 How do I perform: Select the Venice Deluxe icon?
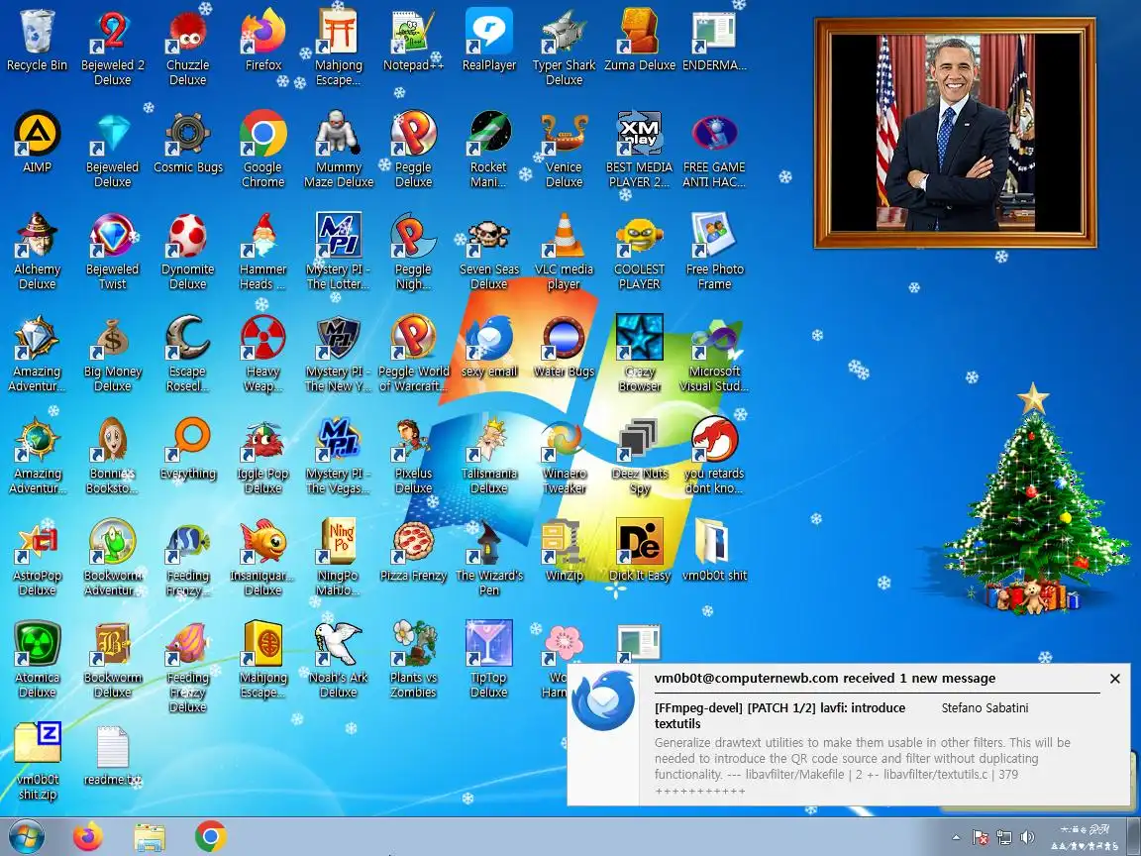[x=564, y=150]
